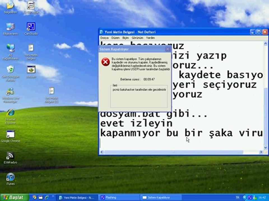Open the Biçim menu in Not Defteri
This screenshot has height=201, width=269.
tap(126, 38)
